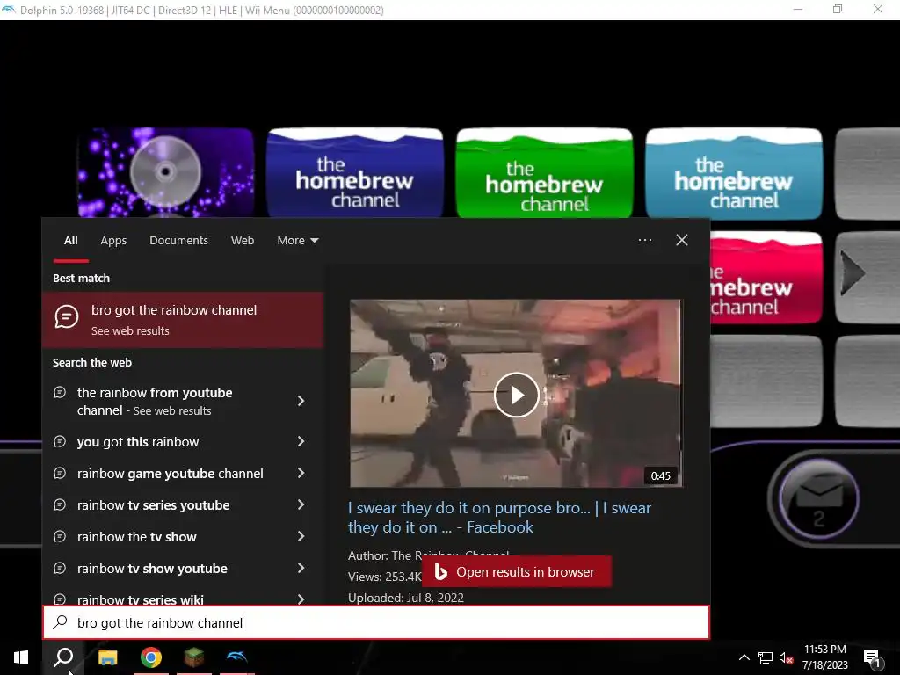Switch to Dolphin emulator taskbar icon
Screen dimensions: 900x675
[237, 657]
